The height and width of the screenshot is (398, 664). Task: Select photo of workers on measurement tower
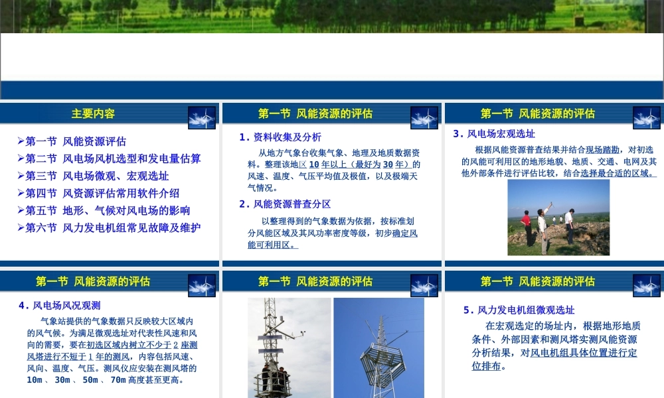coord(289,348)
